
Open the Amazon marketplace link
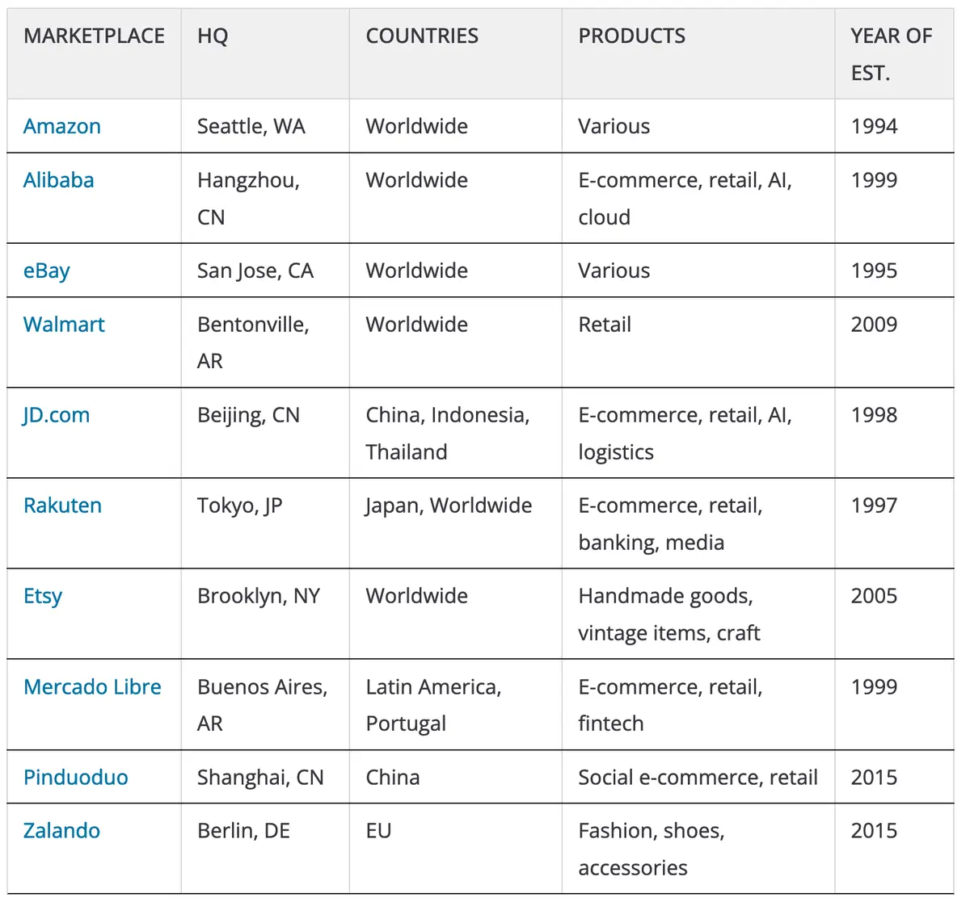(62, 127)
